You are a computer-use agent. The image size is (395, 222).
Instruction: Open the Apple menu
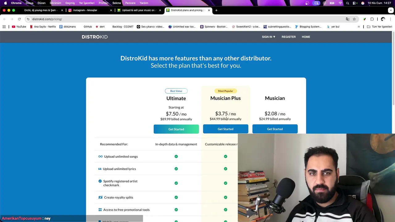pyautogui.click(x=5, y=3)
